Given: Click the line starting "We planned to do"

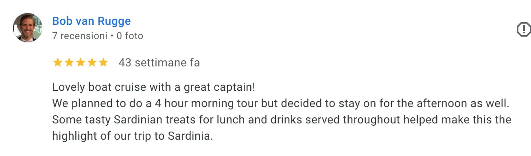Looking at the screenshot, I should click(281, 103).
